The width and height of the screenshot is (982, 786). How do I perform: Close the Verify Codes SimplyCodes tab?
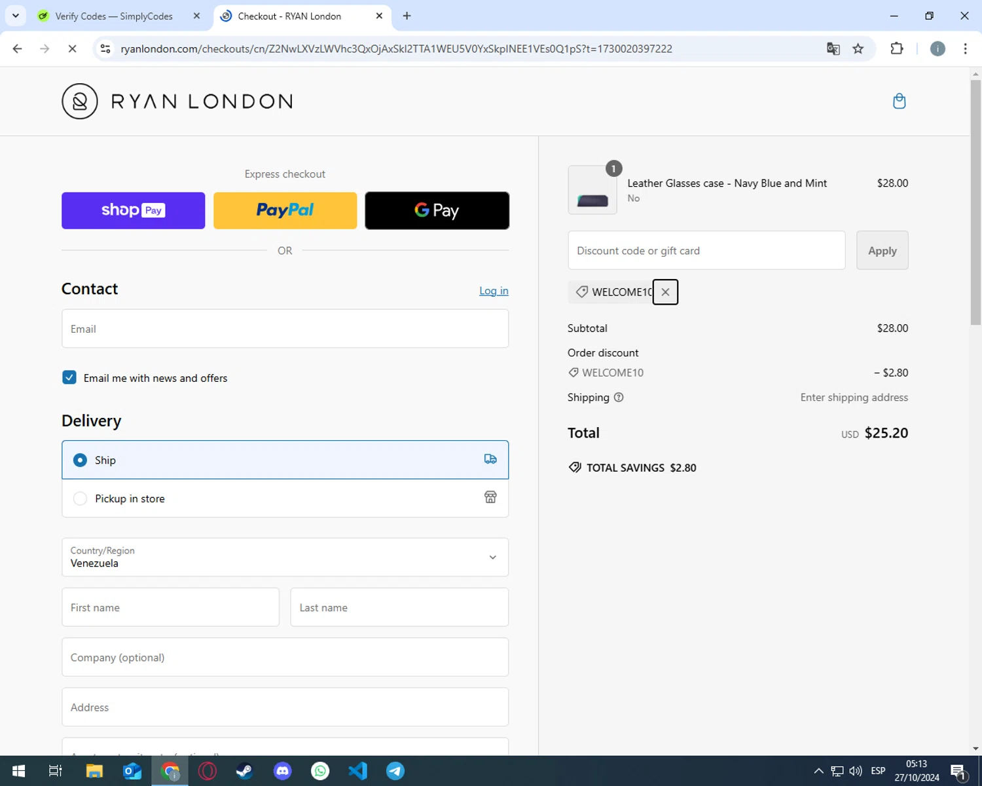pos(196,16)
